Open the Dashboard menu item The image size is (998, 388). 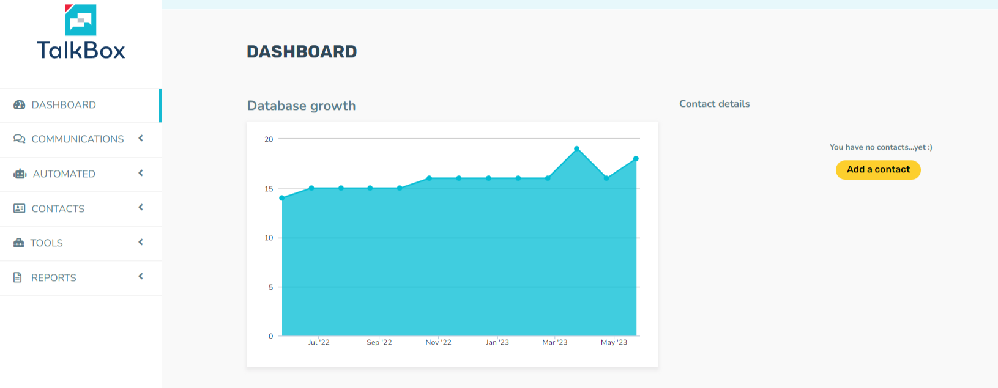[64, 105]
